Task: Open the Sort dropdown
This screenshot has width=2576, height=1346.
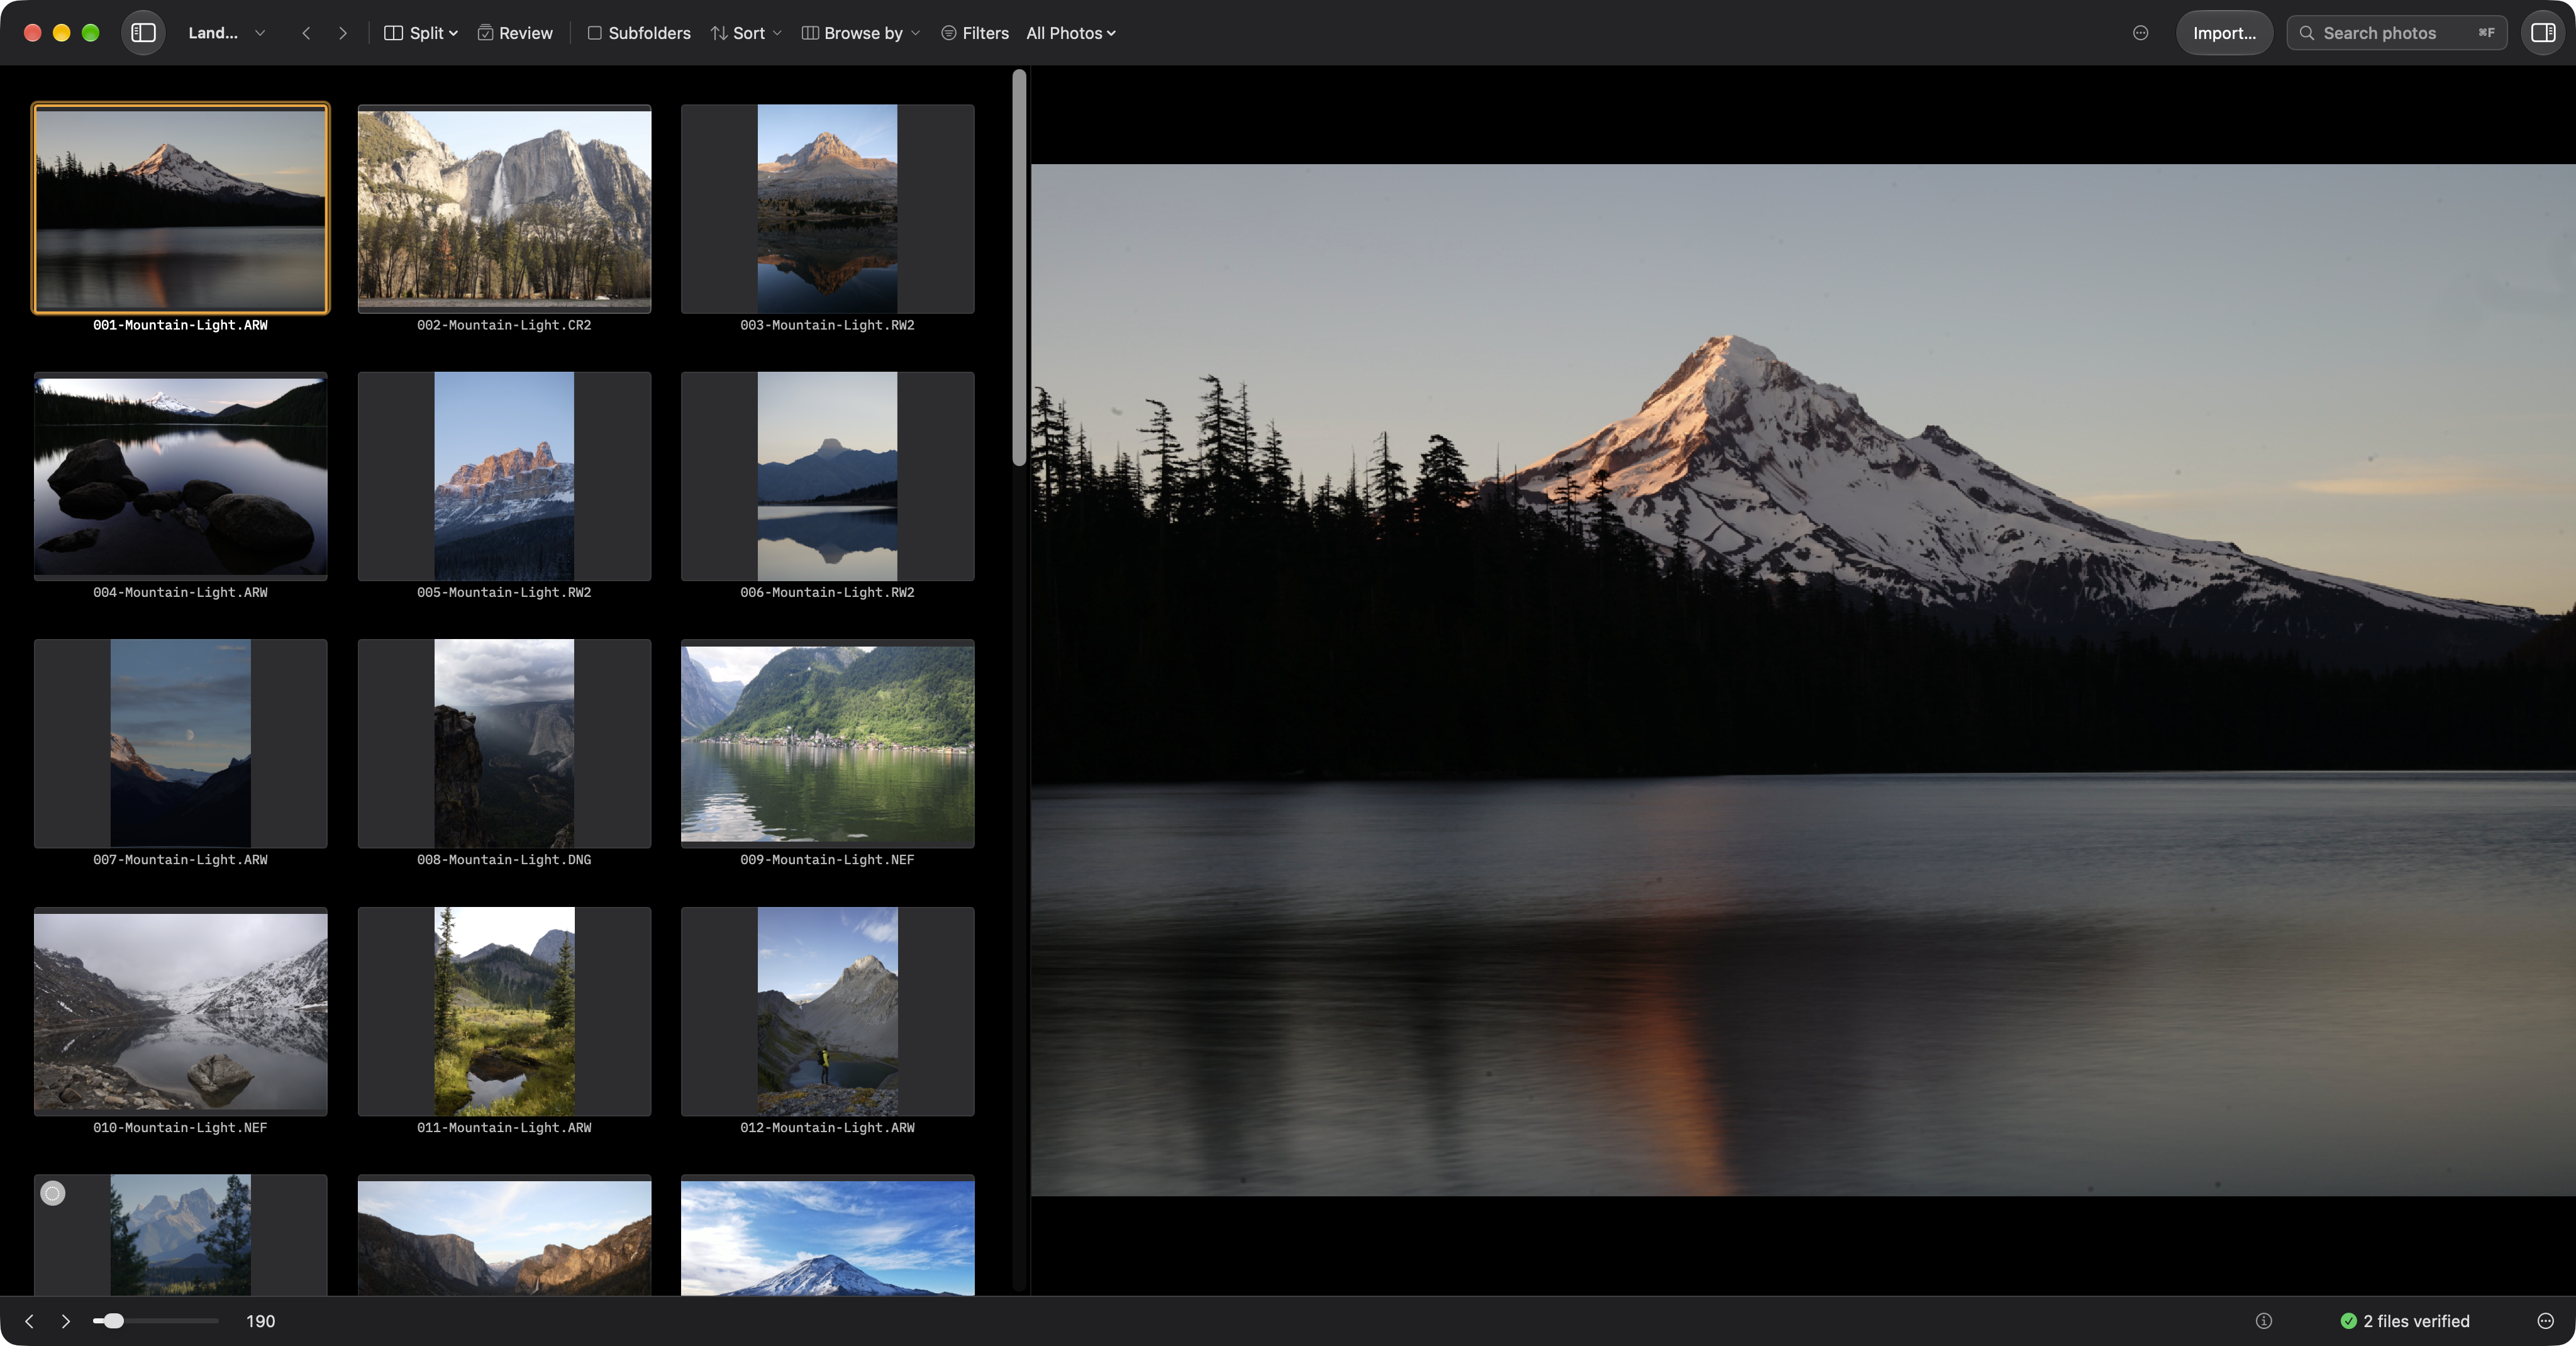Action: click(746, 33)
